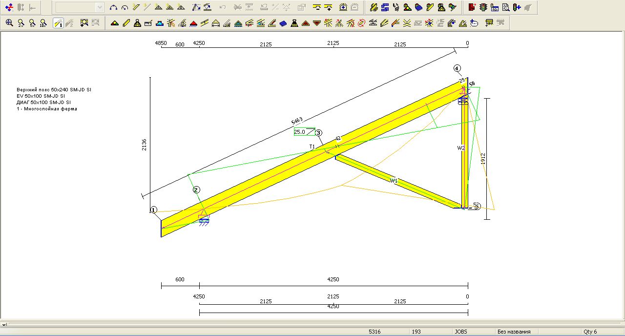Click the yellow grid with plus icon
625x336 pixels.
coord(489,23)
